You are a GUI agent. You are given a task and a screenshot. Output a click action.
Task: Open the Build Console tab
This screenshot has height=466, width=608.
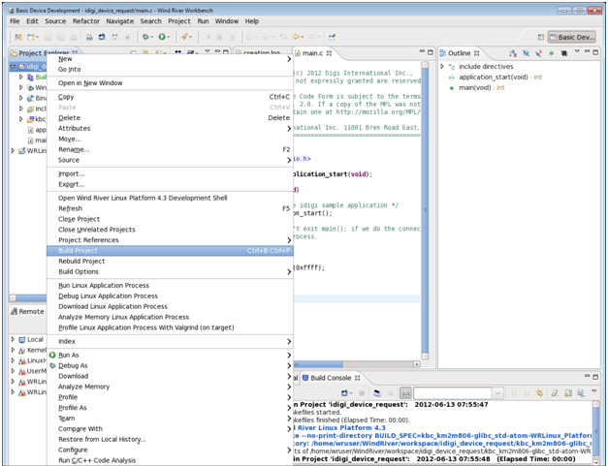(331, 377)
